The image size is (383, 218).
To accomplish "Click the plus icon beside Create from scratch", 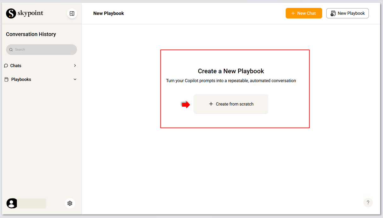I will [x=211, y=104].
